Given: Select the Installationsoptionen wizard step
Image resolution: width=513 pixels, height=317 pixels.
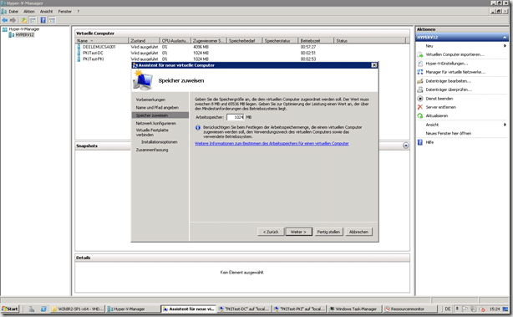Looking at the screenshot, I should [x=160, y=142].
